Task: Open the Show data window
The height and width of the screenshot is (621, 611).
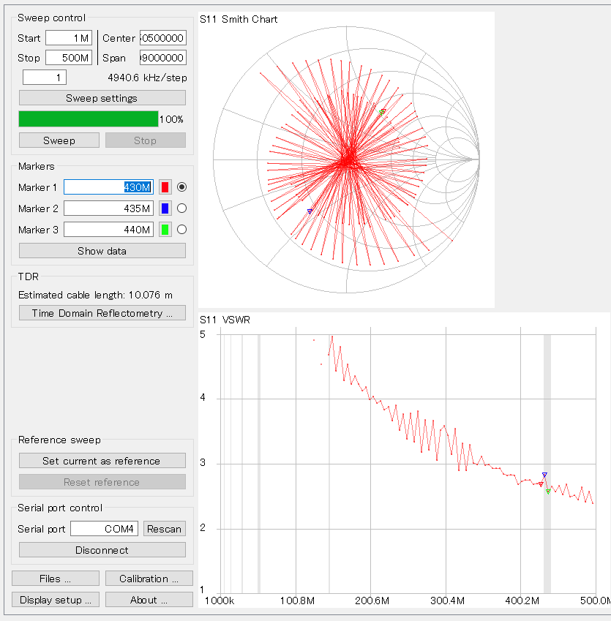Action: pyautogui.click(x=102, y=251)
